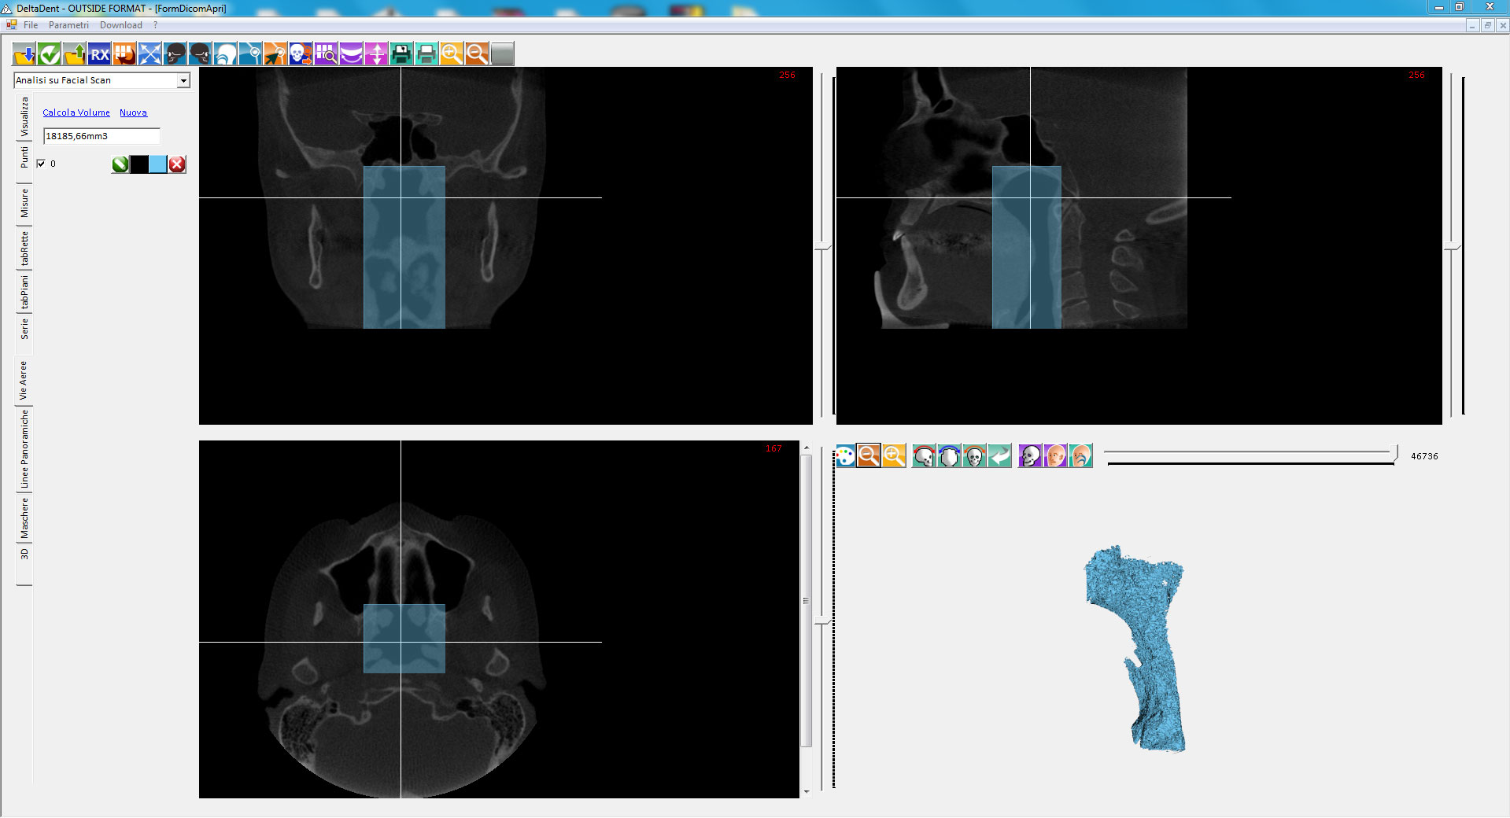This screenshot has width=1510, height=818.
Task: Open the RX toolbar tool
Action: (x=100, y=54)
